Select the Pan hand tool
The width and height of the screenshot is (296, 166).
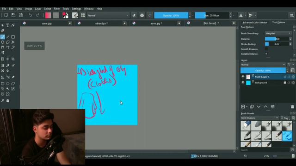pos(8,101)
